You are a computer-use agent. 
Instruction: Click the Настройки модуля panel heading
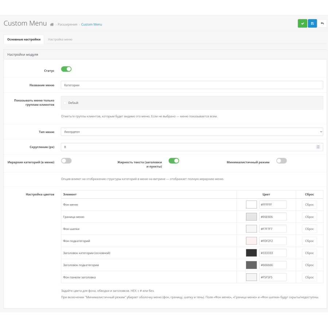23,55
